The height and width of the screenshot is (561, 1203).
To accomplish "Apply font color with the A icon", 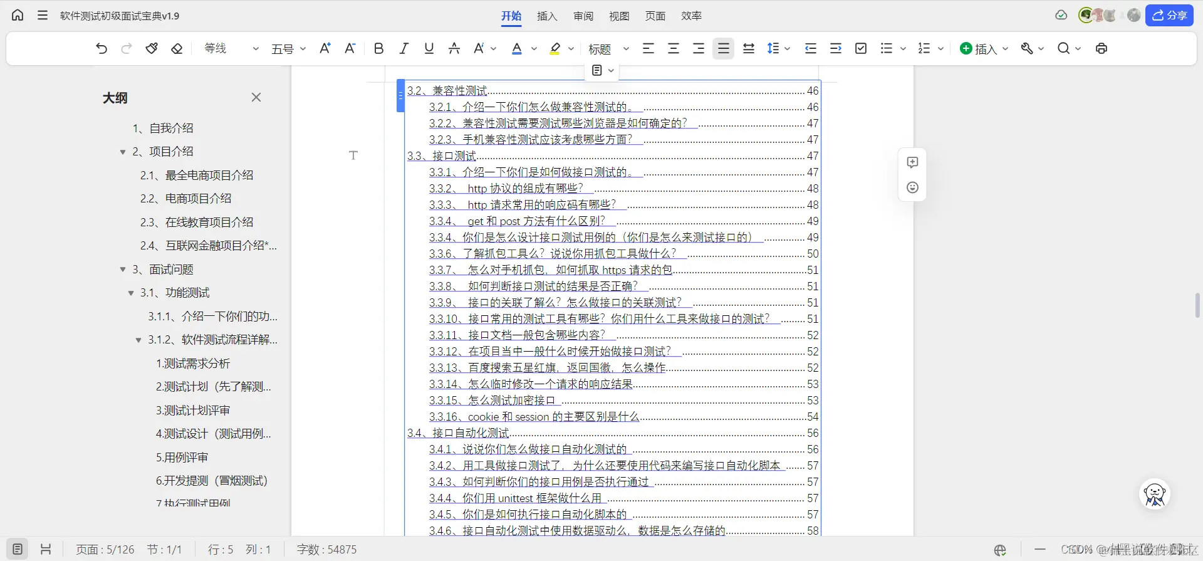I will [x=517, y=48].
